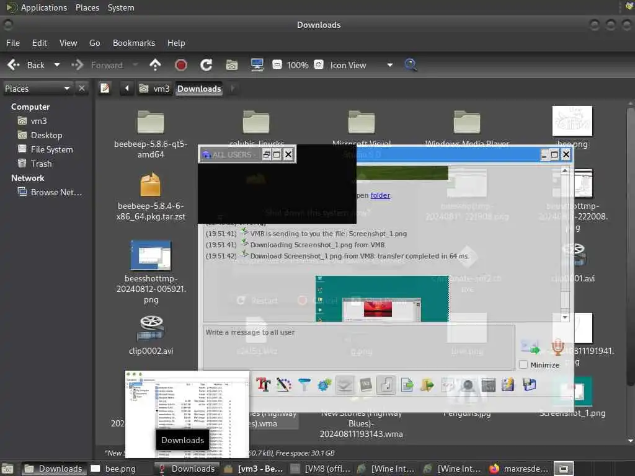Image resolution: width=635 pixels, height=476 pixels.
Task: Select Desktop in the Places sidebar
Action: click(40, 135)
